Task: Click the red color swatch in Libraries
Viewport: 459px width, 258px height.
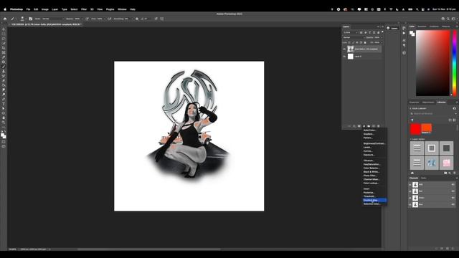Action: coord(415,129)
